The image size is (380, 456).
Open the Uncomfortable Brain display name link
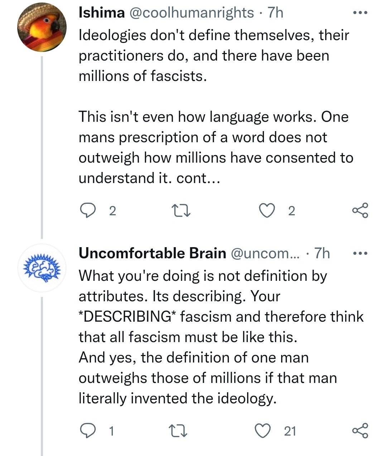point(153,253)
